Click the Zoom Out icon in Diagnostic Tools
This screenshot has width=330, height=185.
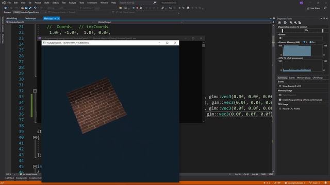295,23
